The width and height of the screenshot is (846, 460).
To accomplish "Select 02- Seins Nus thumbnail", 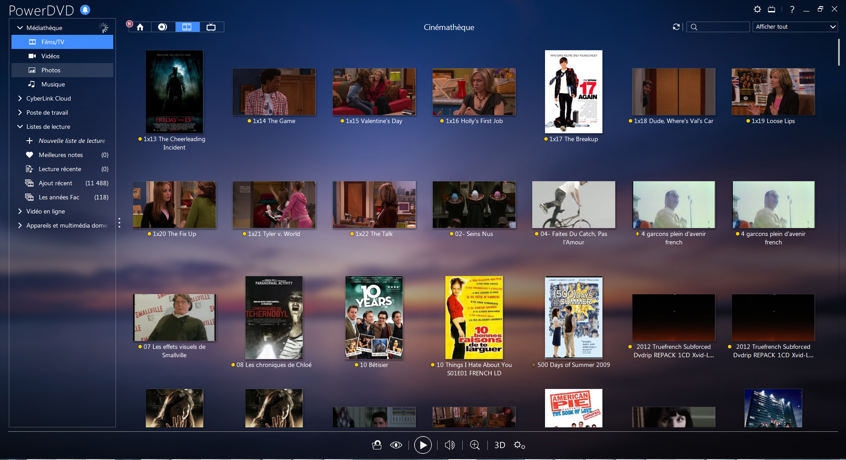I will click(474, 205).
